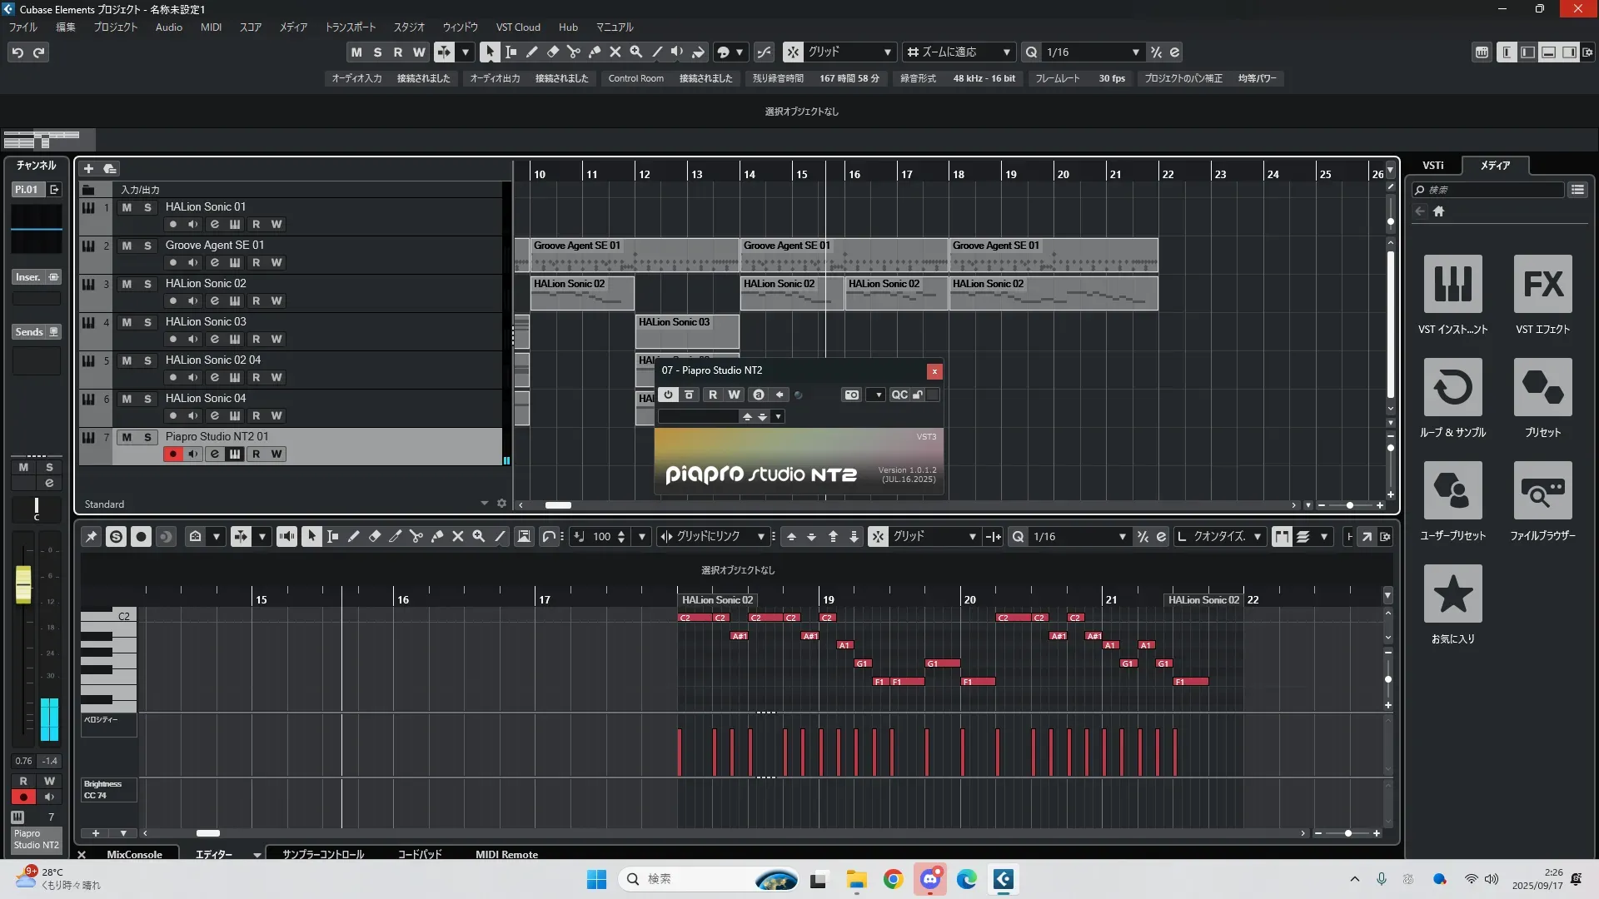Open the VST Effects FX tile
This screenshot has width=1599, height=899.
pyautogui.click(x=1542, y=284)
